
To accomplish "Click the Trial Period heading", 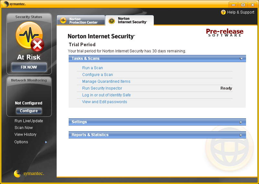I will pyautogui.click(x=82, y=45).
